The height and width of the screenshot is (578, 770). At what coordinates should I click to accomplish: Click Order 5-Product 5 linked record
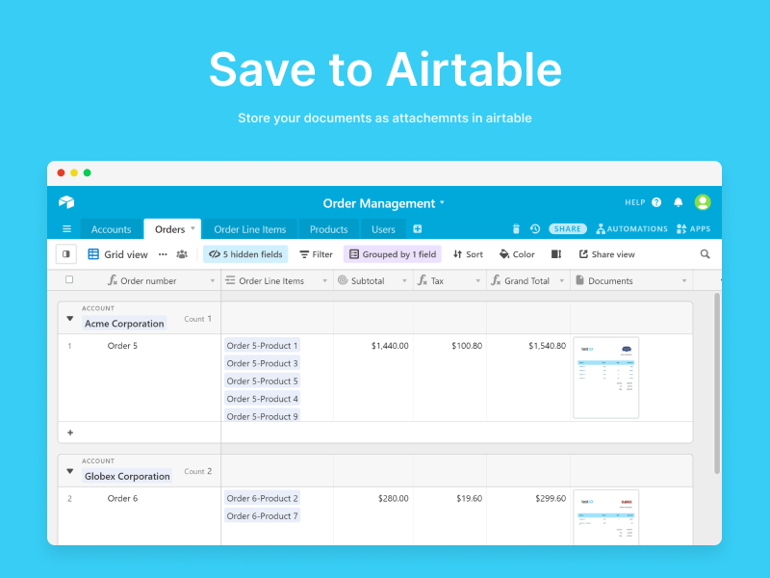(262, 381)
